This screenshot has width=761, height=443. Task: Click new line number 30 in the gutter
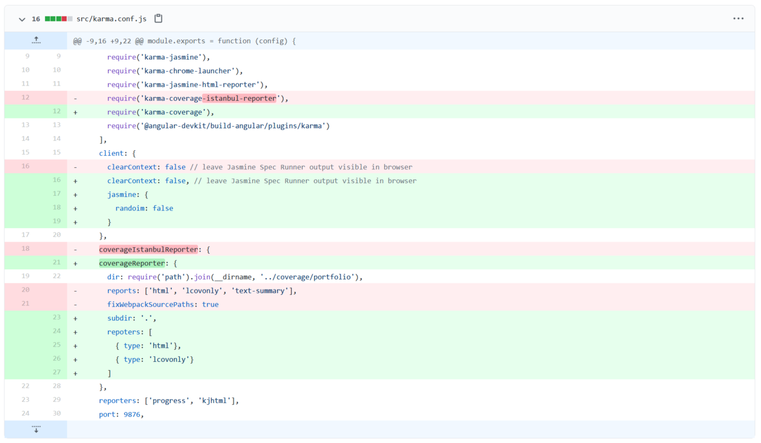(56, 414)
